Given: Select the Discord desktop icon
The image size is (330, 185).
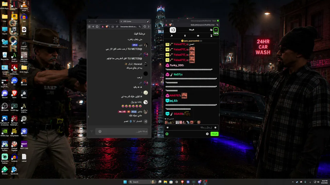Looking at the screenshot, I should (5, 94).
